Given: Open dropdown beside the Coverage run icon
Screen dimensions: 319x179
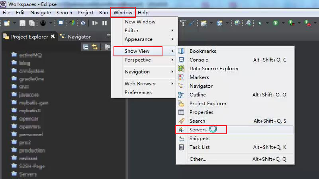Looking at the screenshot, I should click(x=299, y=23).
